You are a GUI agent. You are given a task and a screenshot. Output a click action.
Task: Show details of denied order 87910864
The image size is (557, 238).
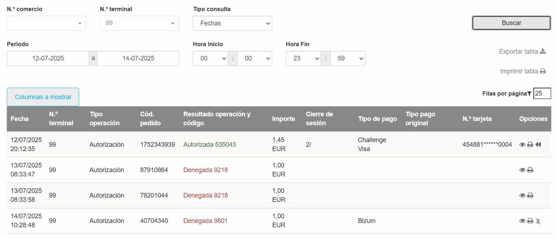coord(522,170)
